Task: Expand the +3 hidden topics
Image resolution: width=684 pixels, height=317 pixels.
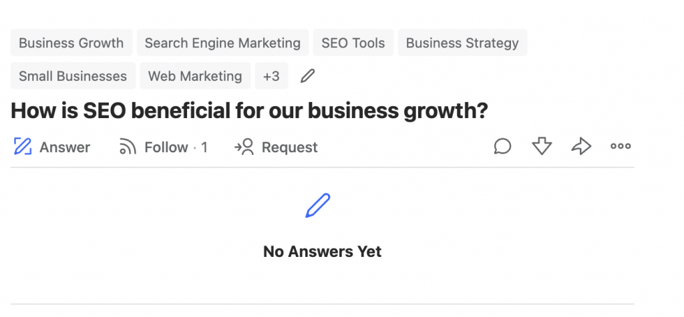Action: [271, 76]
